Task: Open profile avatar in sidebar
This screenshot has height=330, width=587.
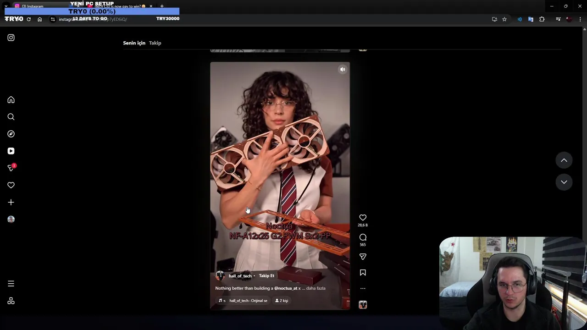Action: (x=11, y=219)
